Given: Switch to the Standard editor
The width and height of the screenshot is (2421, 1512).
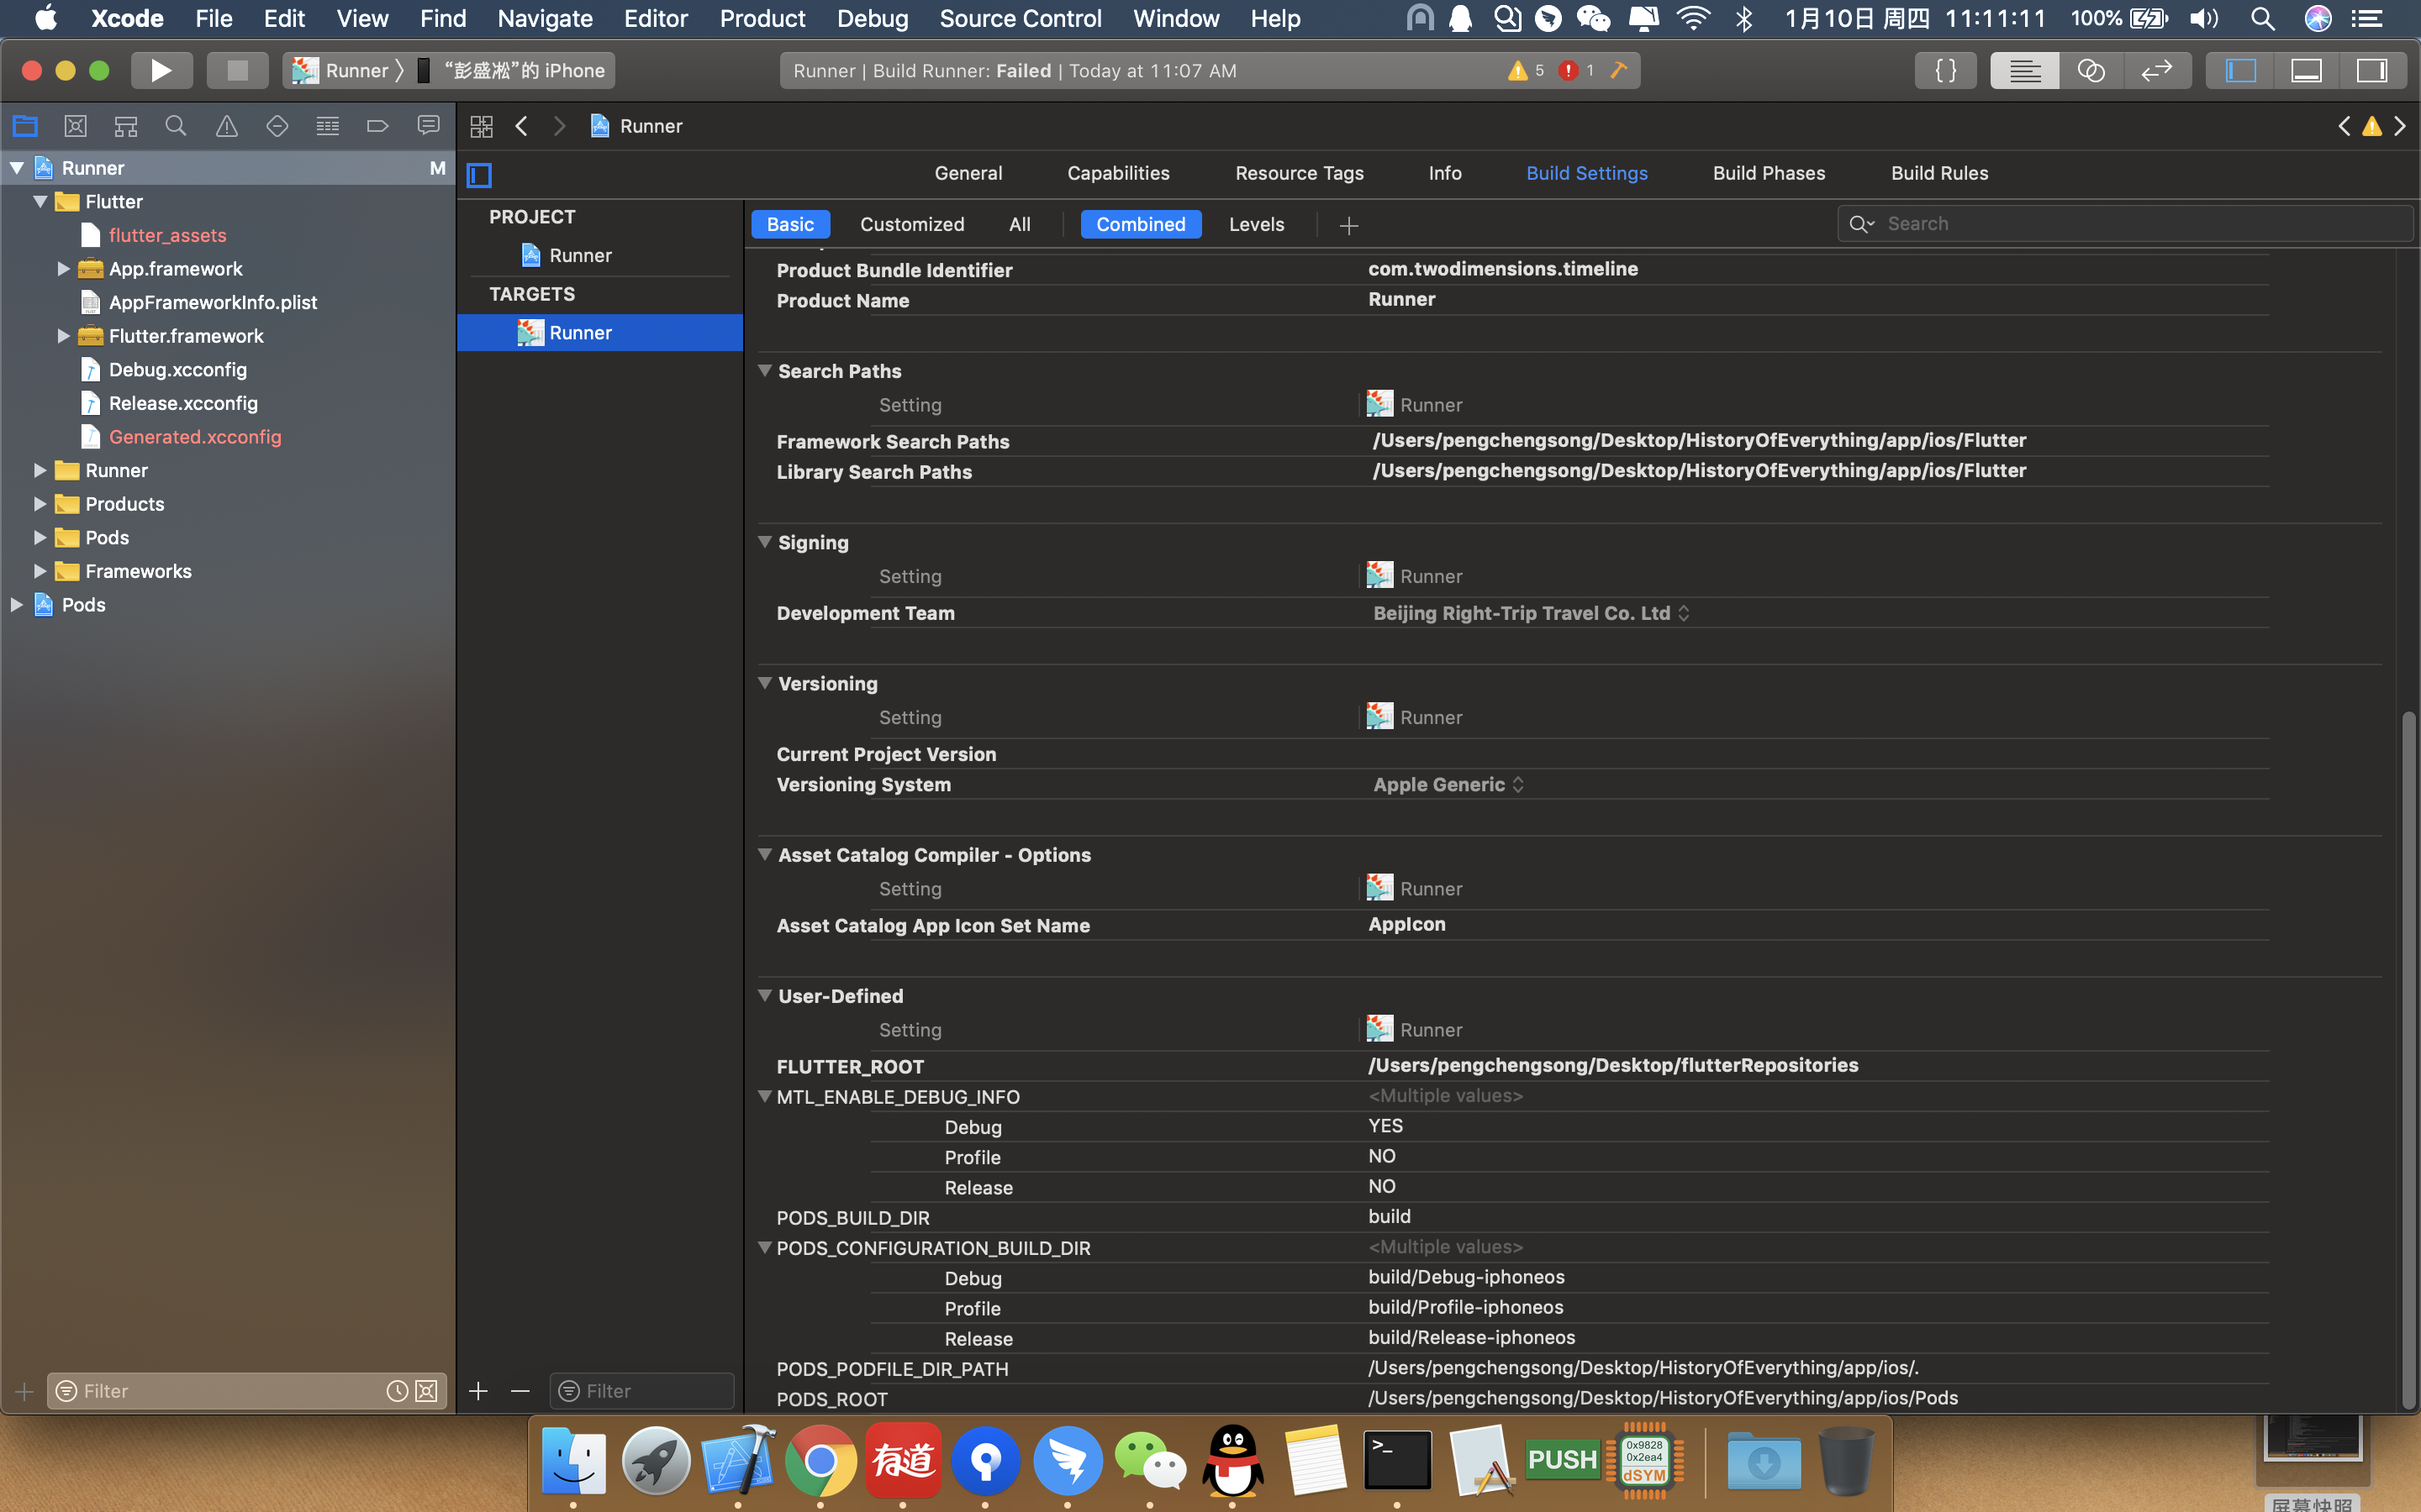Looking at the screenshot, I should coord(2025,71).
